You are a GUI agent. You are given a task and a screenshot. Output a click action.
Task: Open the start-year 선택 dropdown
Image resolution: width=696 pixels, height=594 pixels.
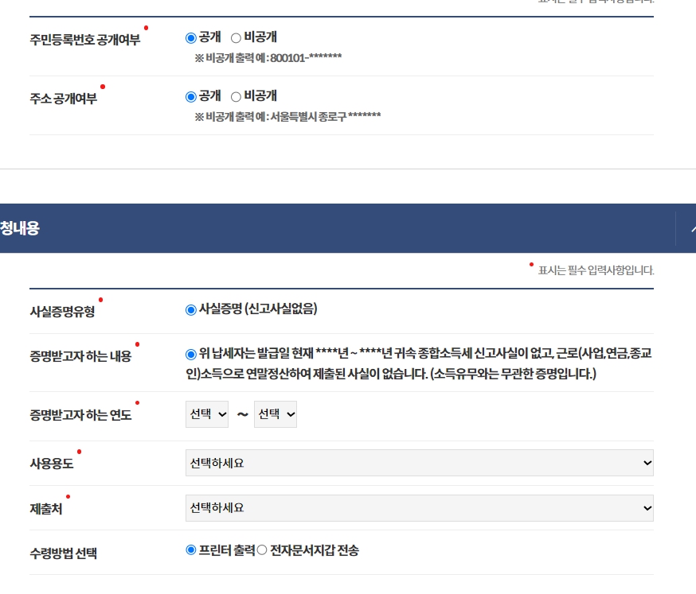pos(206,413)
